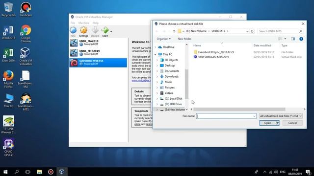Open ExamBrowser MA desktop shortcut
The width and height of the screenshot is (314, 176).
coord(26,79)
